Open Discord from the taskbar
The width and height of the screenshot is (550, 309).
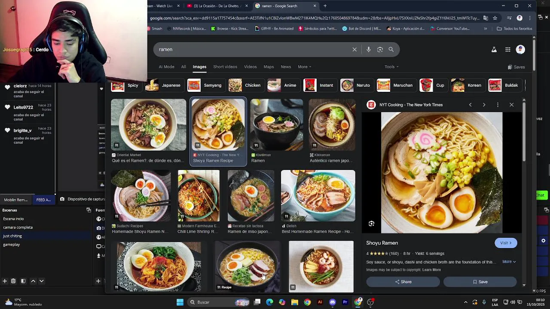click(x=332, y=302)
